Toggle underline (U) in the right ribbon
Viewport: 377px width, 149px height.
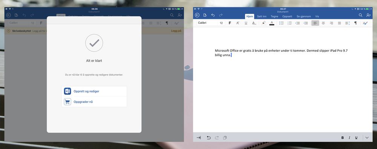(246, 23)
